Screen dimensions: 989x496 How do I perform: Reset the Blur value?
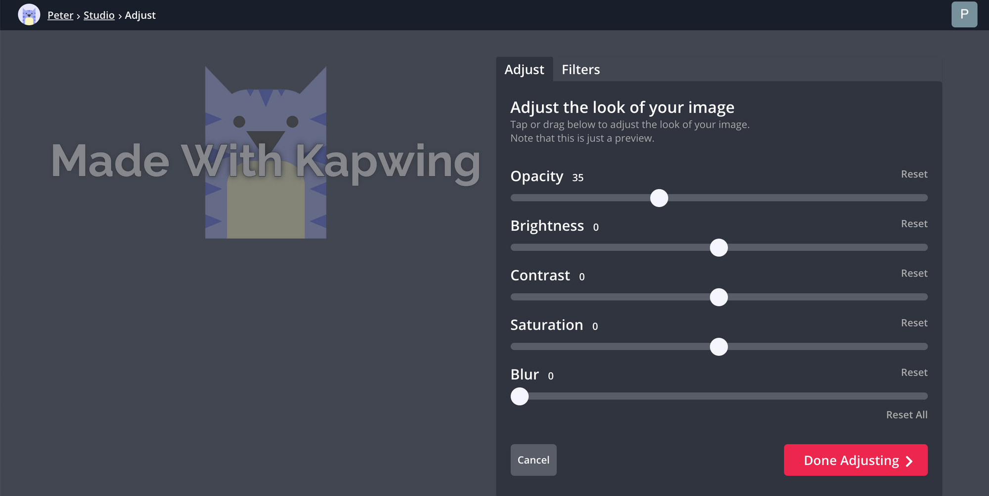pyautogui.click(x=914, y=372)
